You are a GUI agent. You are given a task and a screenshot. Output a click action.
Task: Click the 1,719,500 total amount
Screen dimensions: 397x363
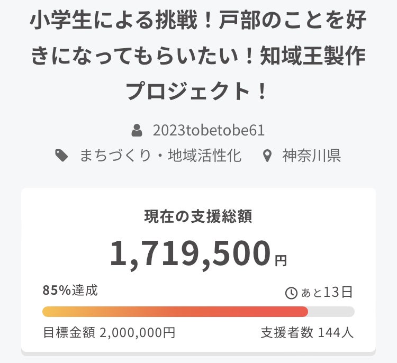point(190,253)
